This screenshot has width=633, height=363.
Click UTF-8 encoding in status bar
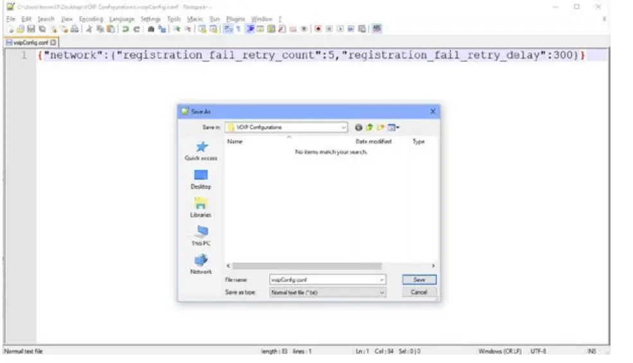pyautogui.click(x=538, y=351)
